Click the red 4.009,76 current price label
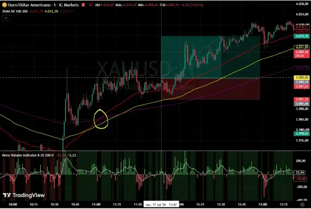This screenshot has width=311, height=209. point(302,54)
